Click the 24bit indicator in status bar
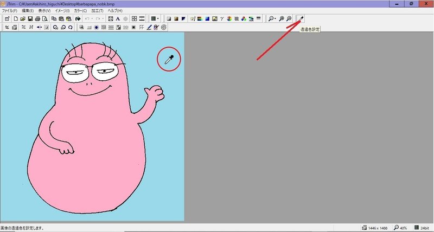The height and width of the screenshot is (232, 434). (x=425, y=228)
